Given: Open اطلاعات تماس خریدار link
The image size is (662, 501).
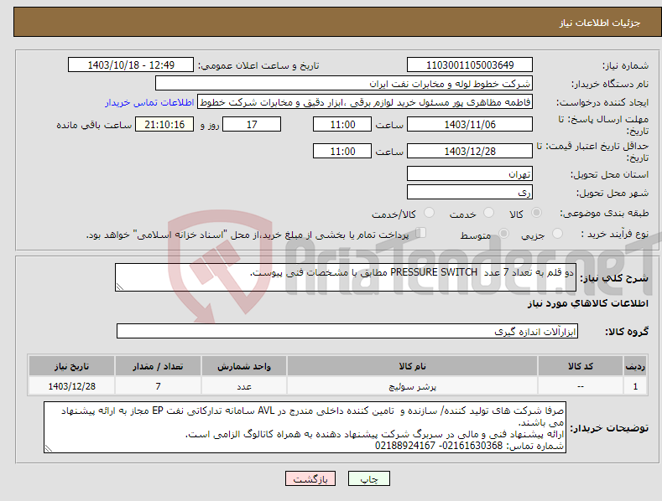Looking at the screenshot, I should pos(149,102).
